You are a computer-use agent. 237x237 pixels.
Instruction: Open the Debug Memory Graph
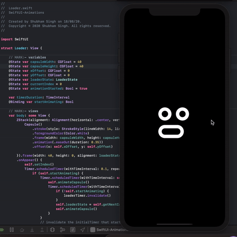click(x=62, y=230)
